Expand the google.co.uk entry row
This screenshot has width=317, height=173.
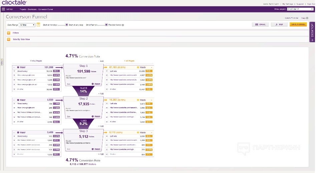coord(14,80)
